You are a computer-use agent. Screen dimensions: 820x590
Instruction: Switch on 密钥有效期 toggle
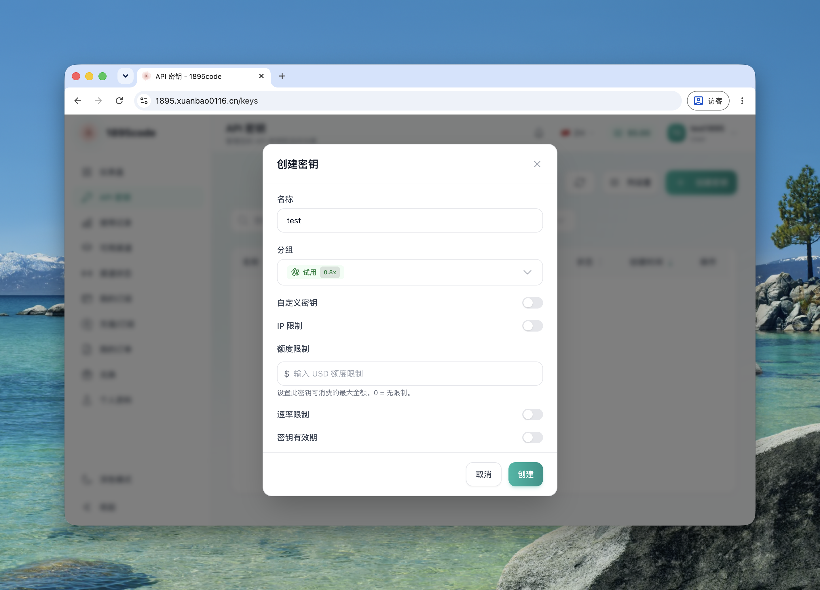click(532, 437)
